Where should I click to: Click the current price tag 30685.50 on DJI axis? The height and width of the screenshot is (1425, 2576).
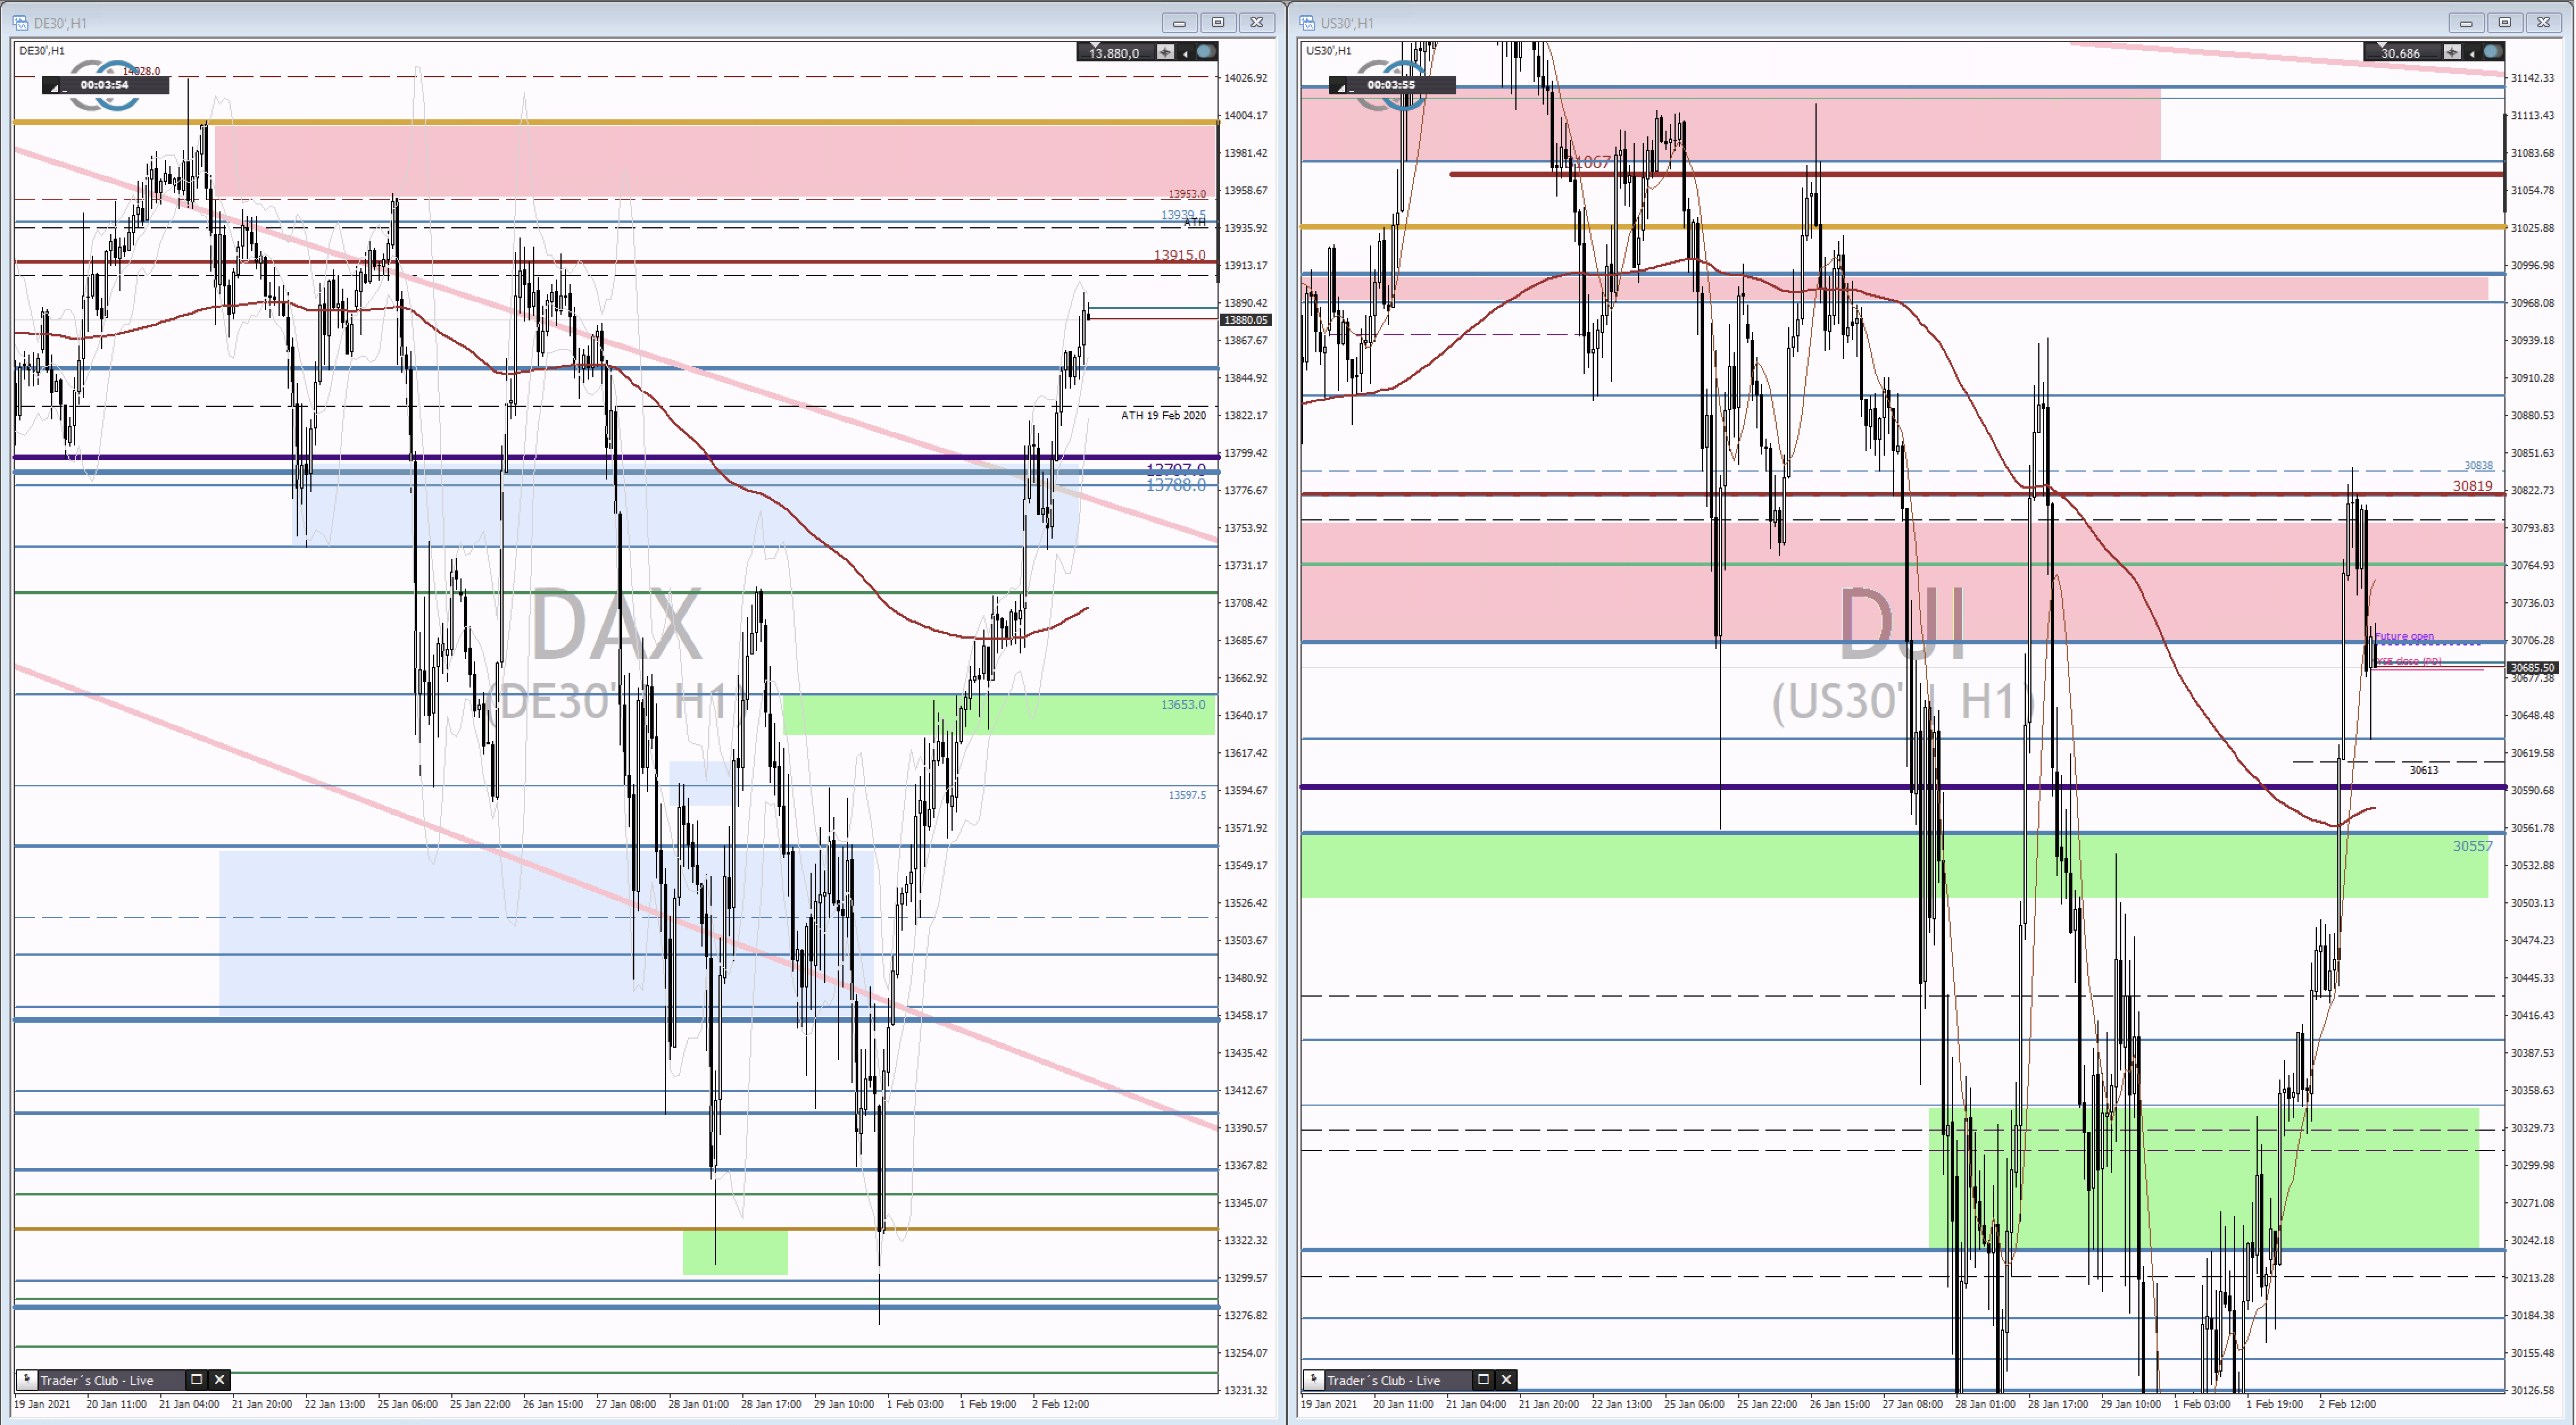pyautogui.click(x=2532, y=668)
